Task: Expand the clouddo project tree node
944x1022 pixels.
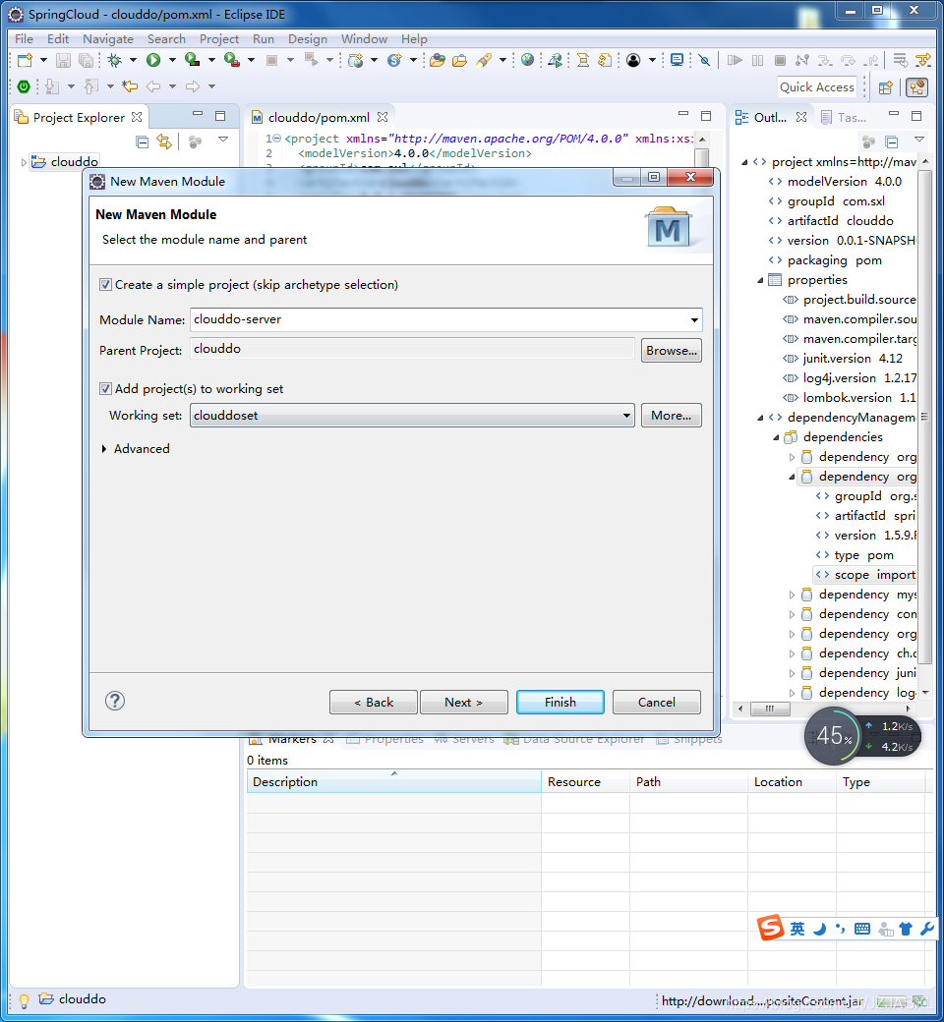Action: (x=24, y=162)
